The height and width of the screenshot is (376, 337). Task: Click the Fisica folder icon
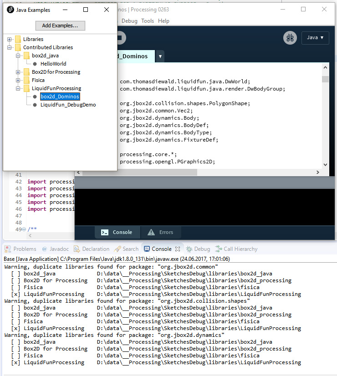point(26,80)
